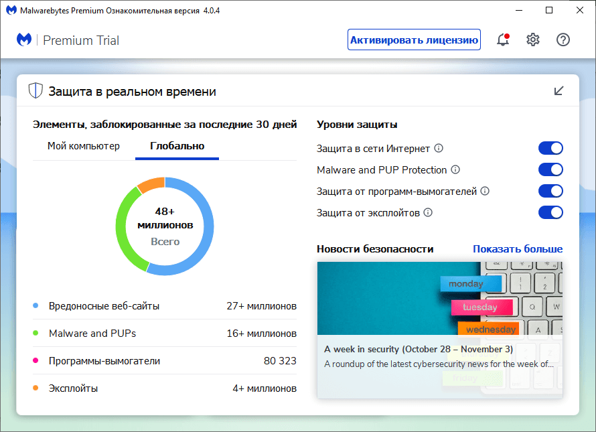Click the 4+ миллионов value

[x=265, y=388]
